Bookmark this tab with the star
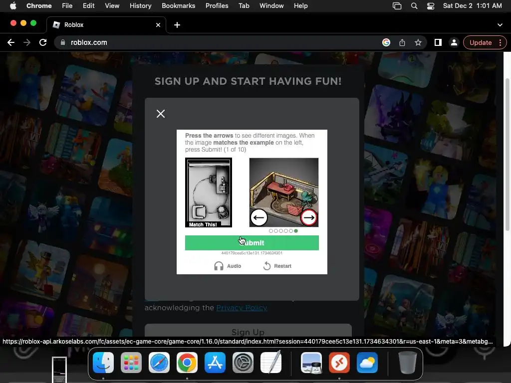511x383 pixels. point(418,42)
